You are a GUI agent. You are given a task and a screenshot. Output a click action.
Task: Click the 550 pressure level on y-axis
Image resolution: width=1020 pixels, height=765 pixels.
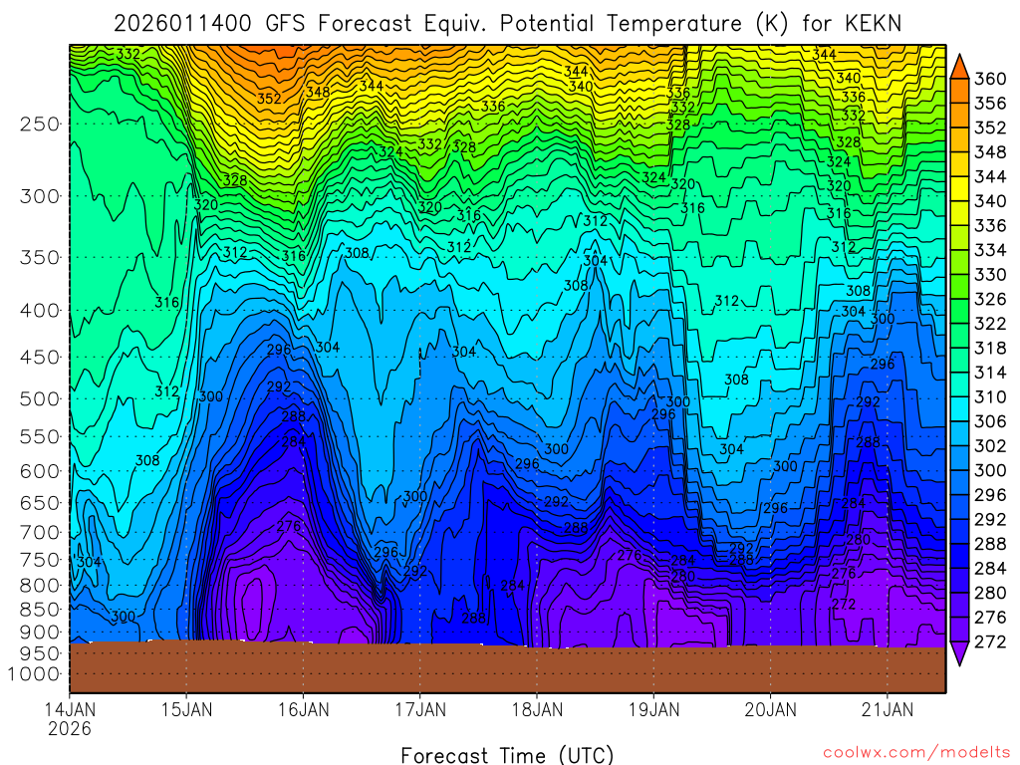[x=39, y=436]
